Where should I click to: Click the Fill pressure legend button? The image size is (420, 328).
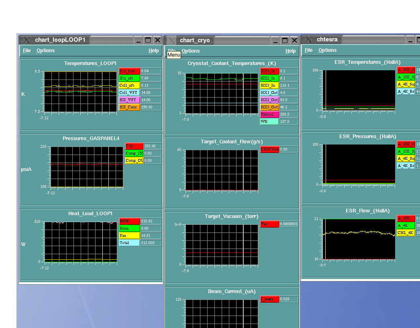(134, 146)
